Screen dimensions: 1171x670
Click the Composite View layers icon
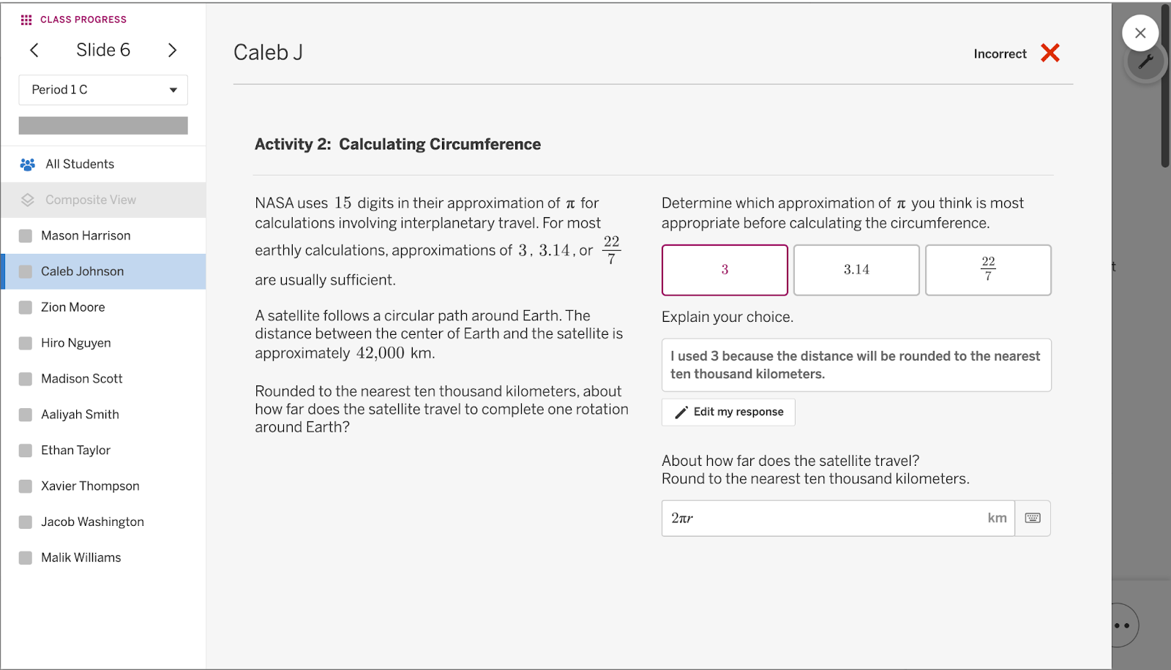click(28, 200)
